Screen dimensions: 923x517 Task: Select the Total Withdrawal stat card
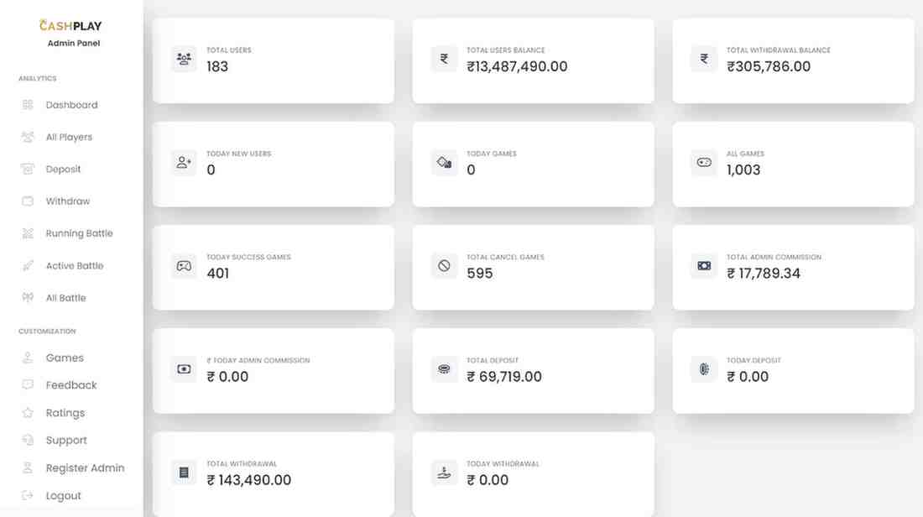274,474
